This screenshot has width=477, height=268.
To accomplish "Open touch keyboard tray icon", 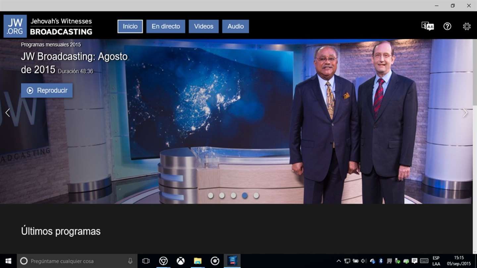I will click(x=424, y=261).
